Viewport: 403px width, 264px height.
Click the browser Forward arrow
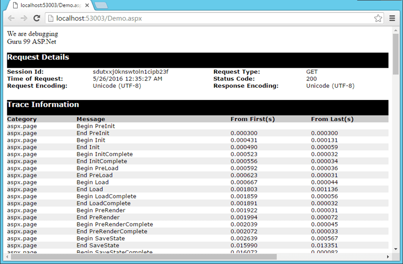pos(23,19)
